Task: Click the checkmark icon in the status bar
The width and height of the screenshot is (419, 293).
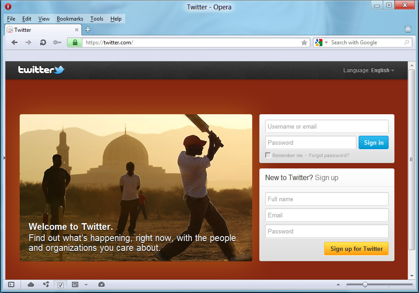Action: (x=61, y=284)
